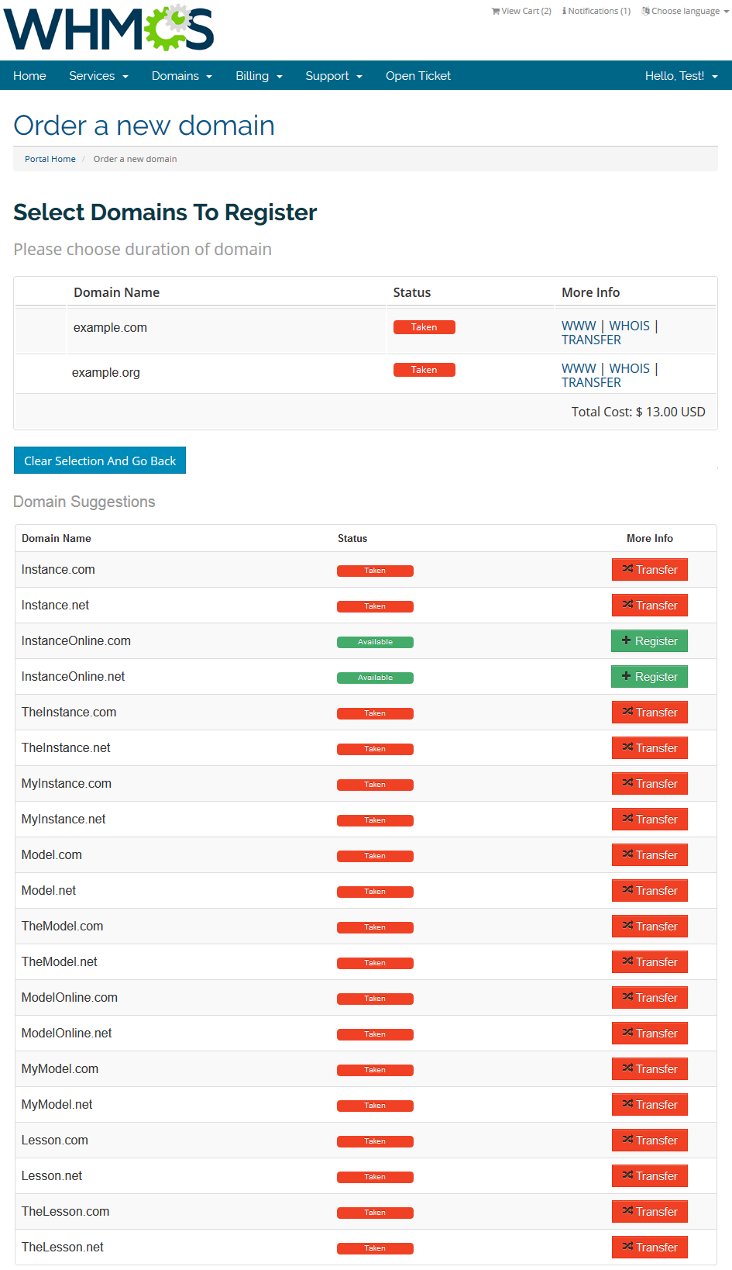The image size is (732, 1270).
Task: Transfer the Model.com domain
Action: click(x=650, y=855)
